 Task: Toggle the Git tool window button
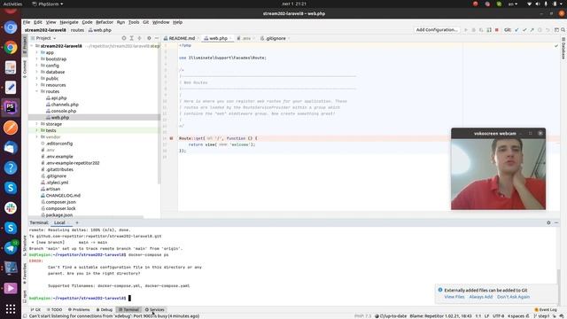[x=35, y=309]
